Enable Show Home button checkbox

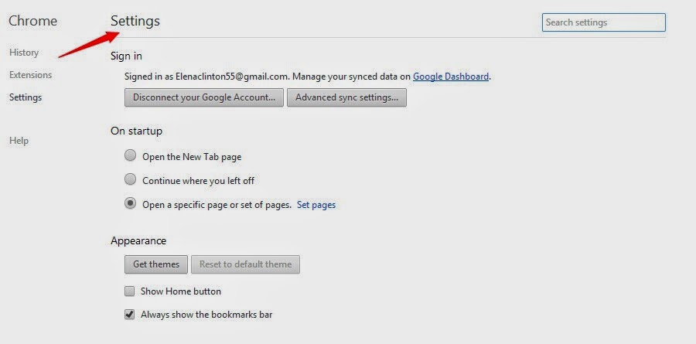pyautogui.click(x=130, y=291)
